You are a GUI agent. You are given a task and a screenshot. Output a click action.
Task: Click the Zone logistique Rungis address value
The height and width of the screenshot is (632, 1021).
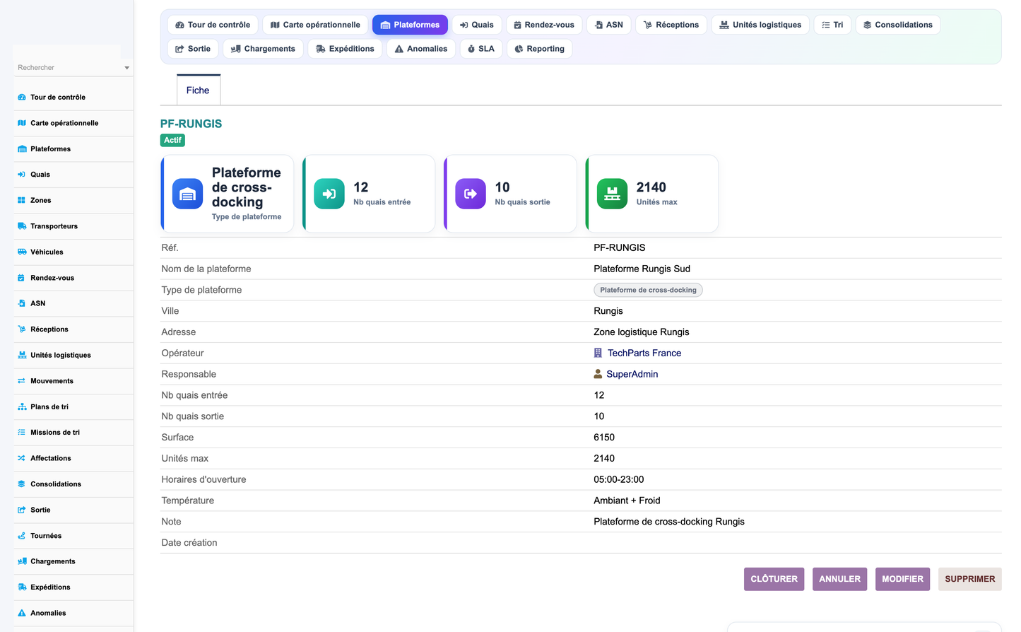click(x=641, y=332)
